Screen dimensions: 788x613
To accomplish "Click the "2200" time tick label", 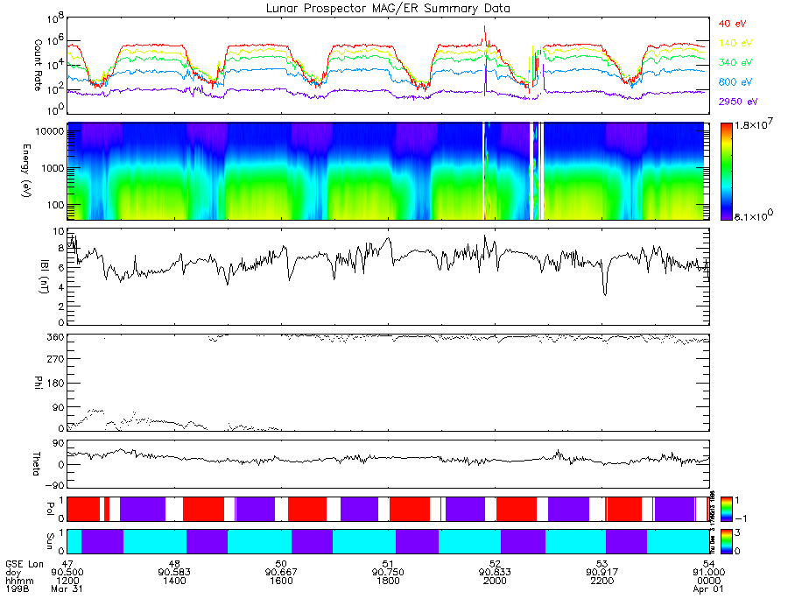I will 602,581.
